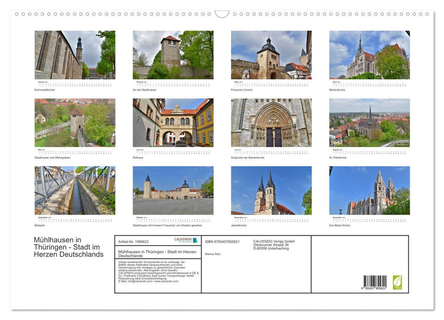Expand the Blobach September preview

point(75,189)
